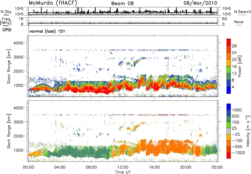Click the blue bottom of the power colorbar
This screenshot has height=174, width=251.
coord(229,90)
